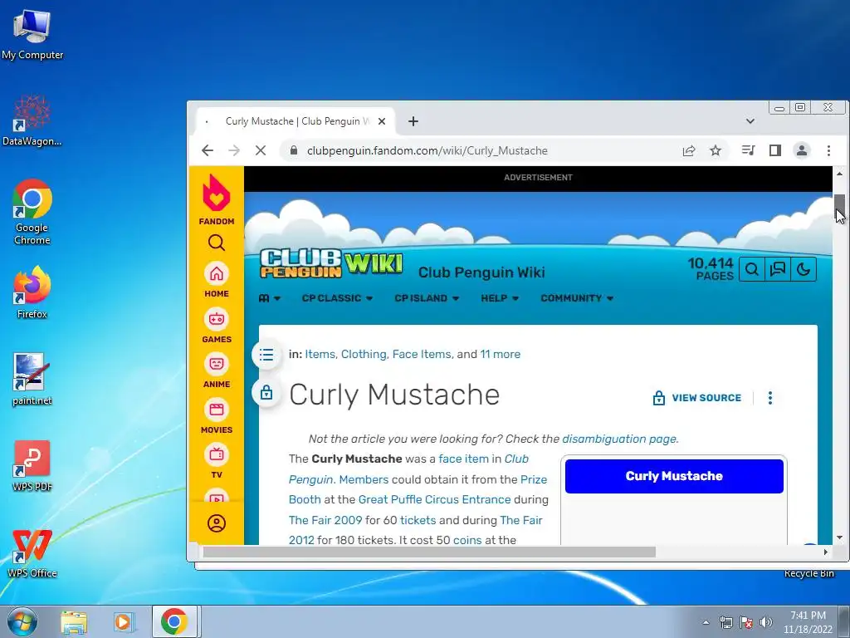Open the wiki Discuss speech-bubble icon

[x=777, y=269]
